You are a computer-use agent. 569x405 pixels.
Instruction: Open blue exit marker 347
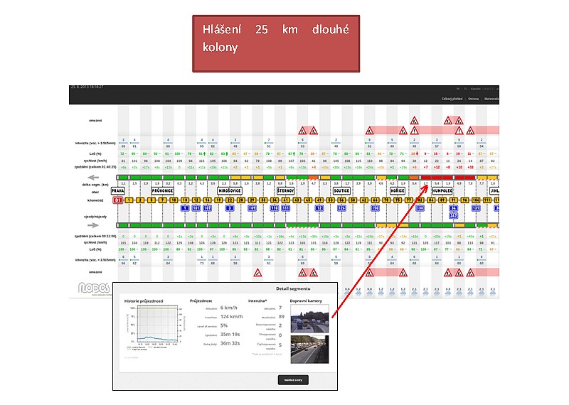[x=454, y=216]
